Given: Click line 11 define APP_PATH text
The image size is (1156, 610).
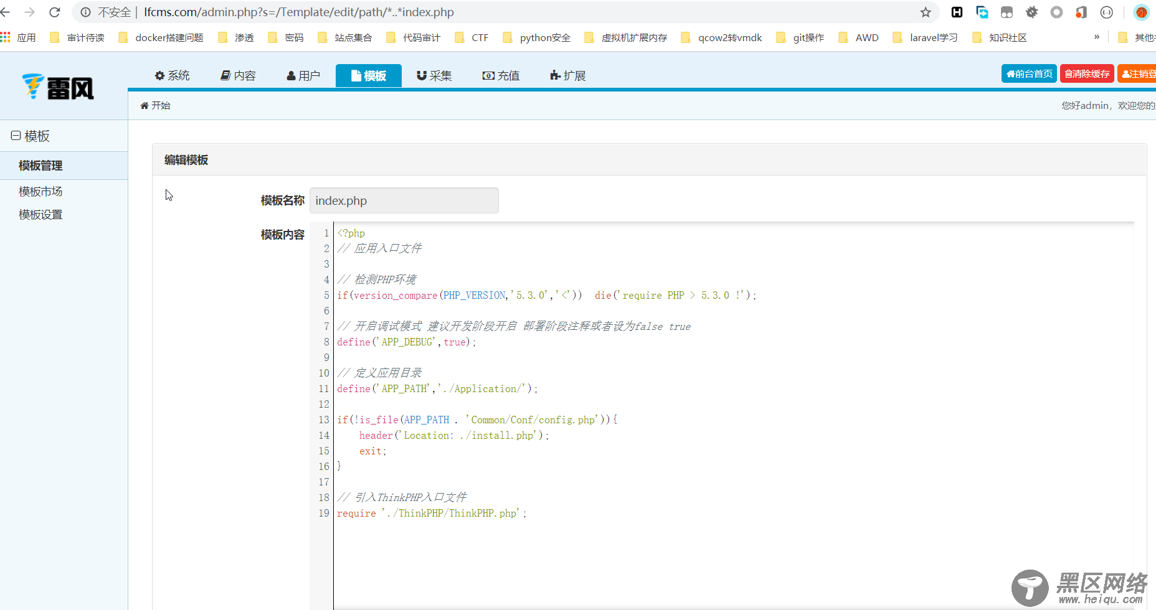Looking at the screenshot, I should pos(437,388).
